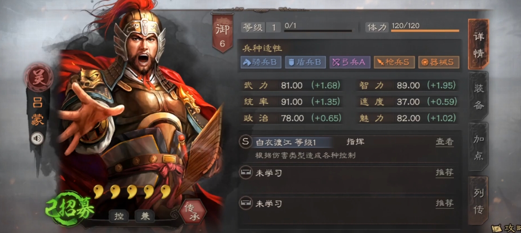The width and height of the screenshot is (521, 233).
Task: Select the 器械S siege aptitude badge
Action: [x=438, y=62]
